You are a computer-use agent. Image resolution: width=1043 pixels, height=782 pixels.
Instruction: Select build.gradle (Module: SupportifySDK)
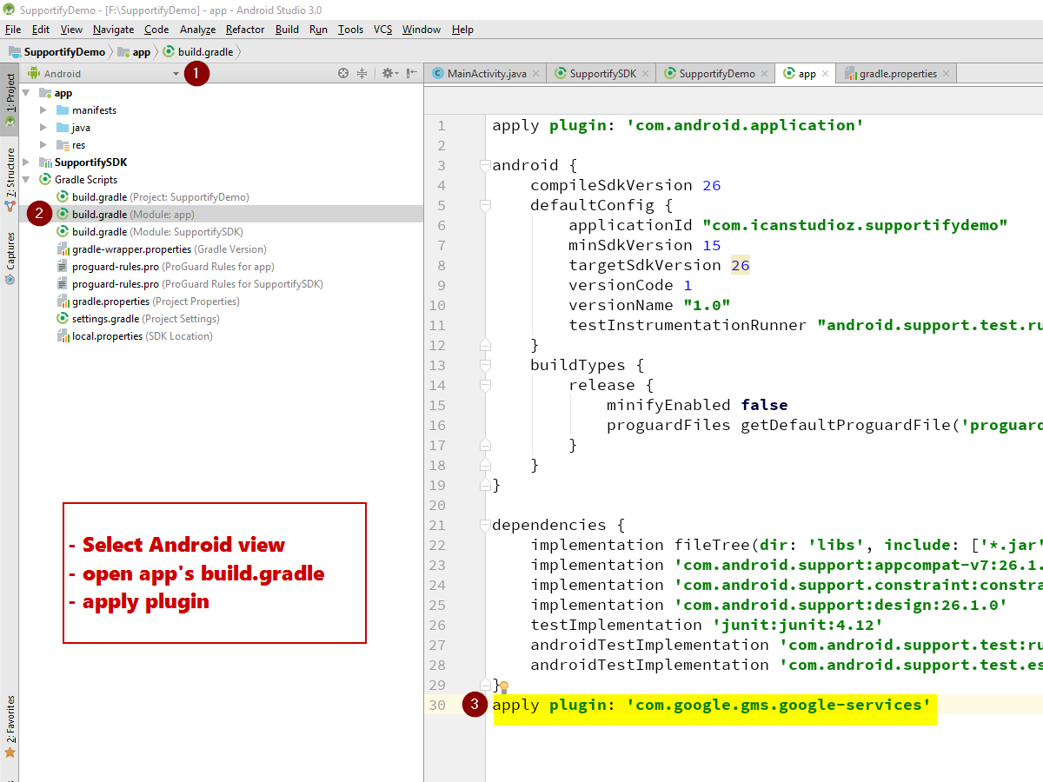(x=150, y=232)
